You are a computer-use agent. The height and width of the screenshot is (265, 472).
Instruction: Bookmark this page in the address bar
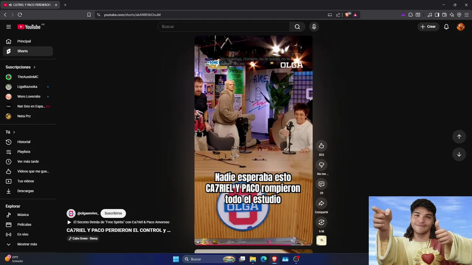89,15
